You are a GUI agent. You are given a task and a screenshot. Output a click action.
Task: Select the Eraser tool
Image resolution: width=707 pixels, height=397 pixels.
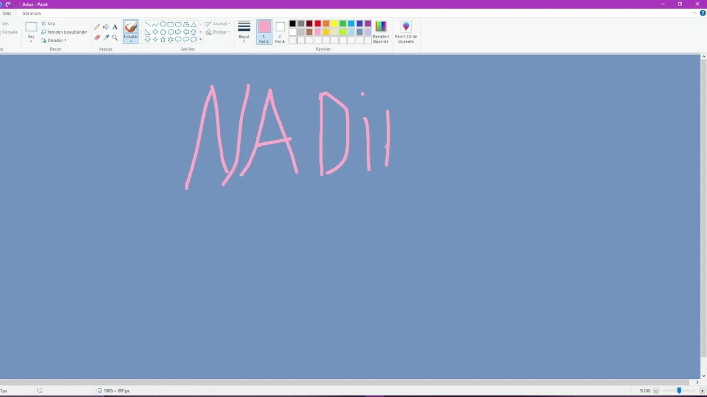pos(97,37)
